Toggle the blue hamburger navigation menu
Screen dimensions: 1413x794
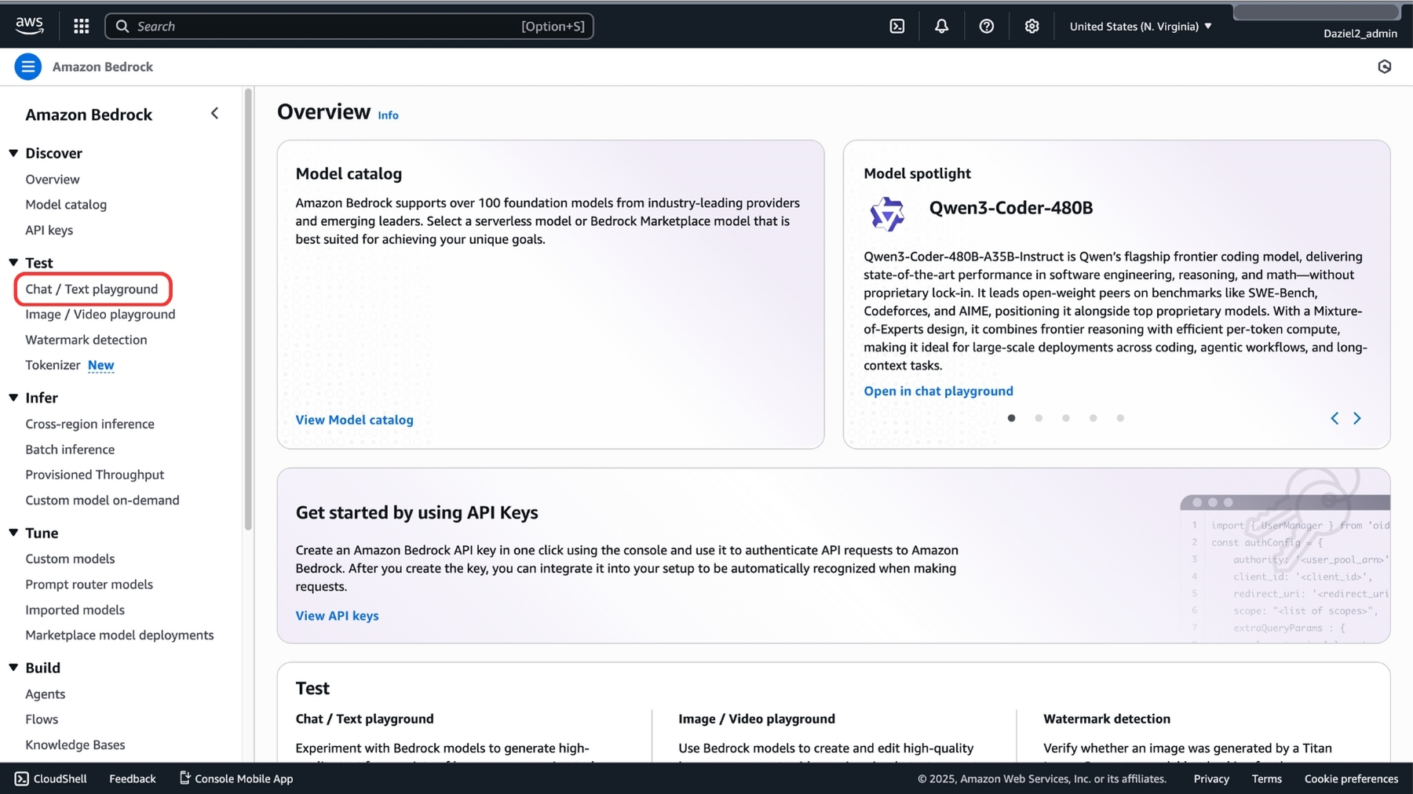(27, 67)
